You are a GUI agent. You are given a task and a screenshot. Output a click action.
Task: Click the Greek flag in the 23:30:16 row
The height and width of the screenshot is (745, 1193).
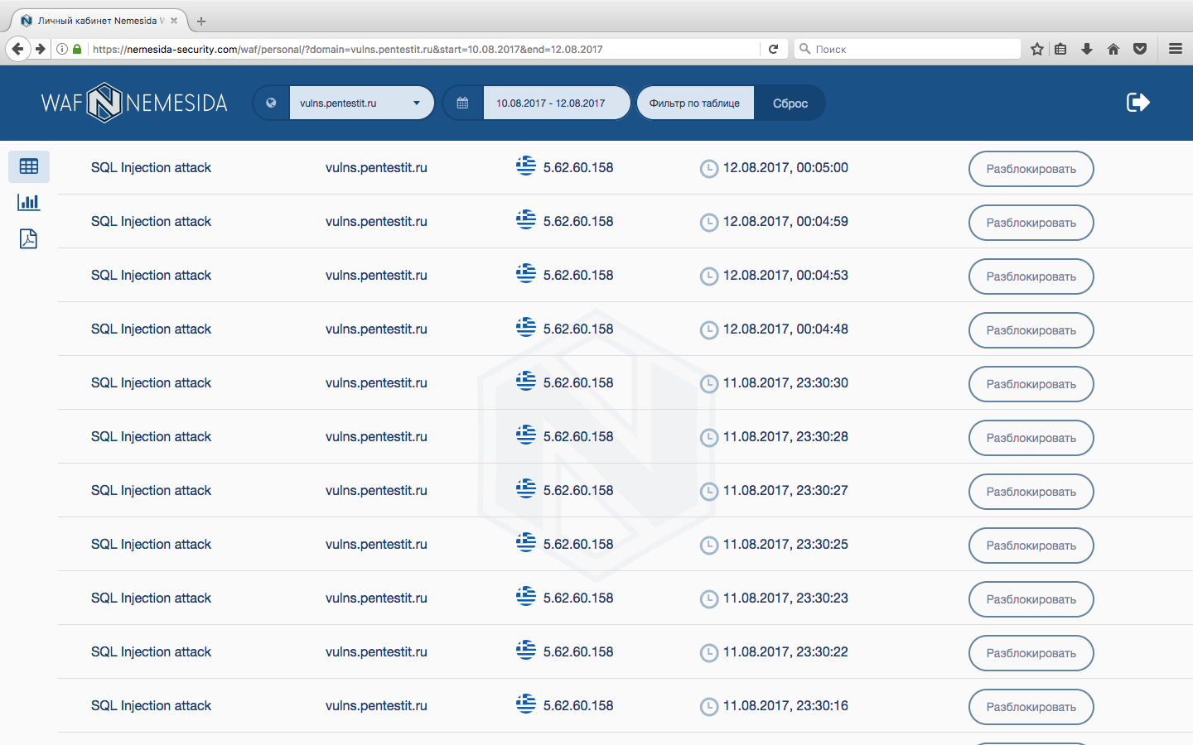click(526, 704)
